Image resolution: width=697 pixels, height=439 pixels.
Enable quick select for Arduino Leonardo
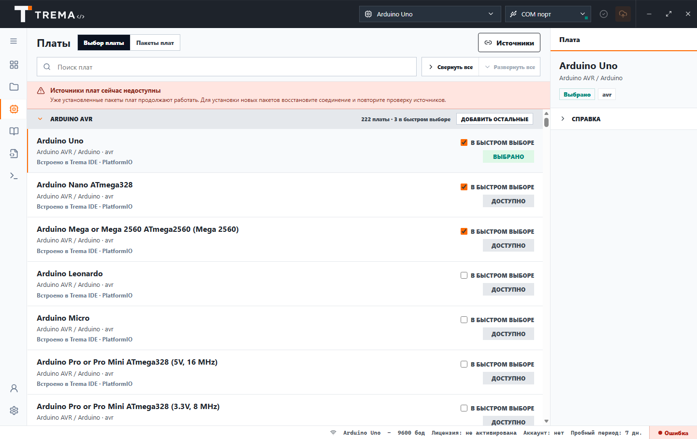click(464, 275)
